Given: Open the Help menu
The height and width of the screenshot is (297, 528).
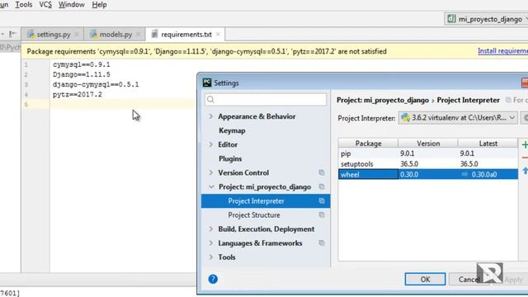Looking at the screenshot, I should coord(99,5).
